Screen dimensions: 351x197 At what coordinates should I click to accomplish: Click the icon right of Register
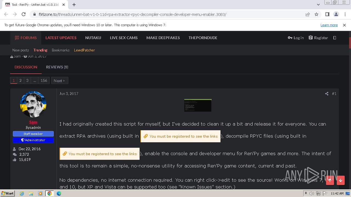click(335, 38)
